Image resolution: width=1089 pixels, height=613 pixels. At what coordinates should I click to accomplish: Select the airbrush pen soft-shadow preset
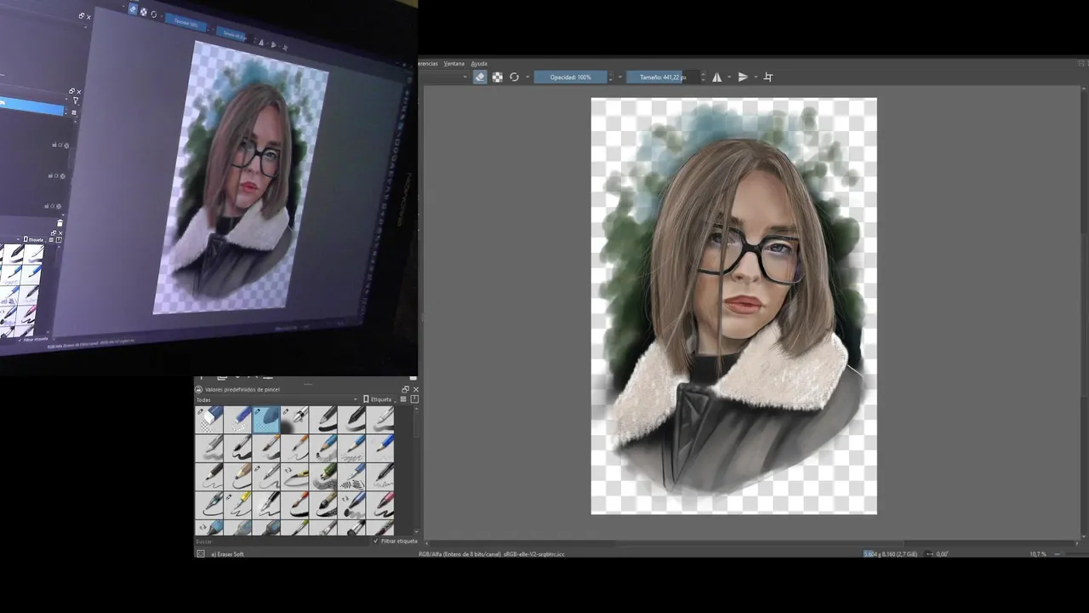295,419
